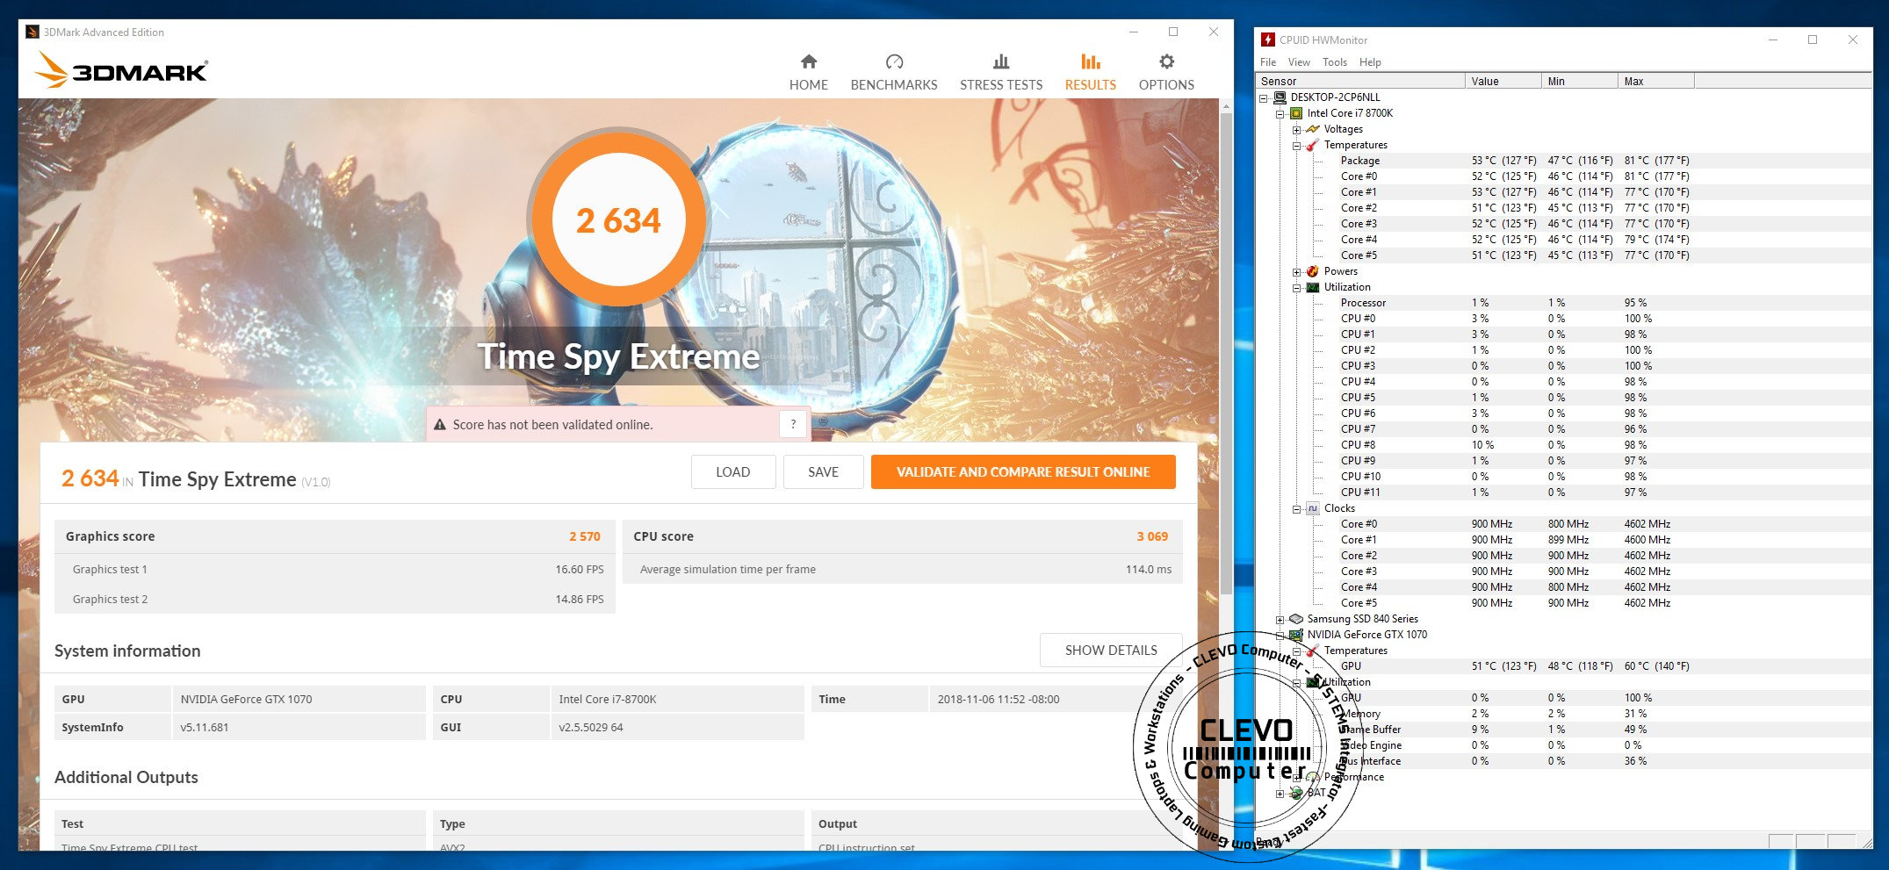Expand the Powers node
1889x870 pixels.
click(1297, 271)
